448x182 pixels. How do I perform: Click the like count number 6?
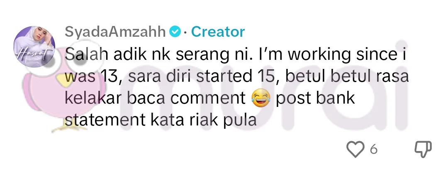coord(374,149)
